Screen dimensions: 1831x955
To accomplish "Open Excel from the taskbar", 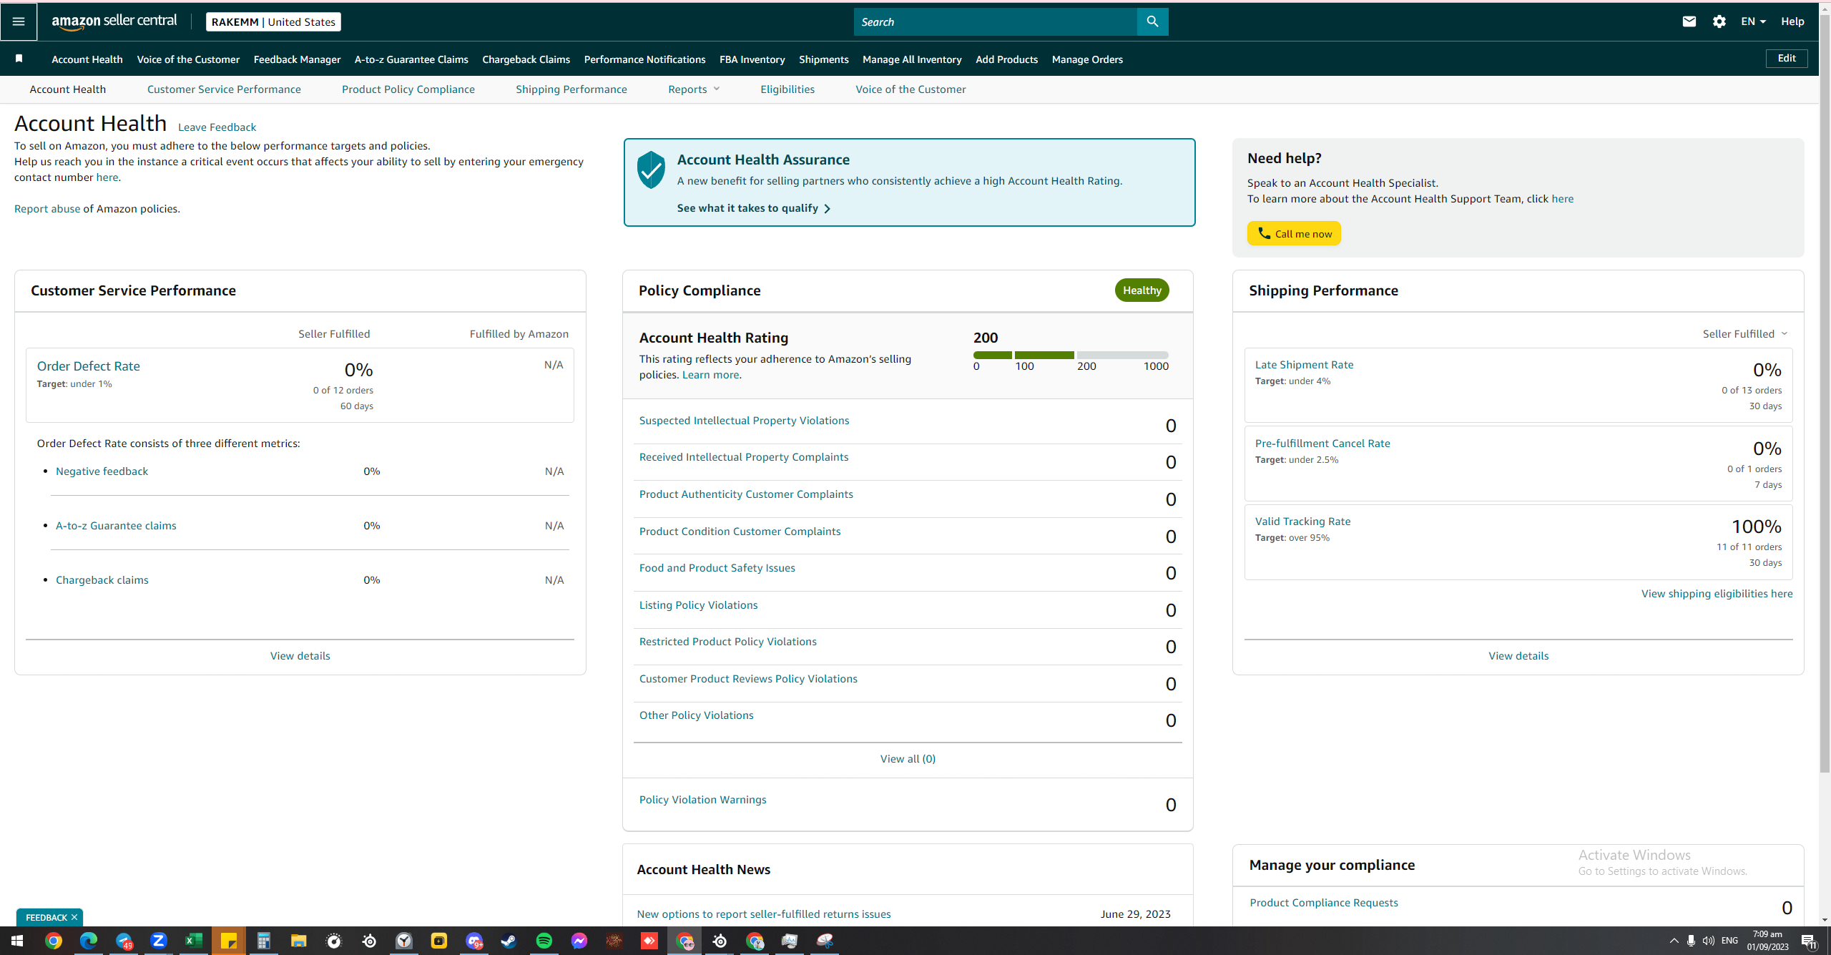I will click(x=194, y=941).
